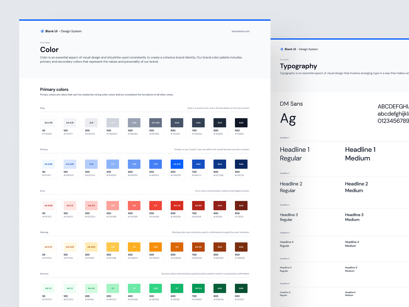Viewport: 409px width, 307px height.
Task: Choose the Error 800 dark red swatch
Action: (220, 206)
